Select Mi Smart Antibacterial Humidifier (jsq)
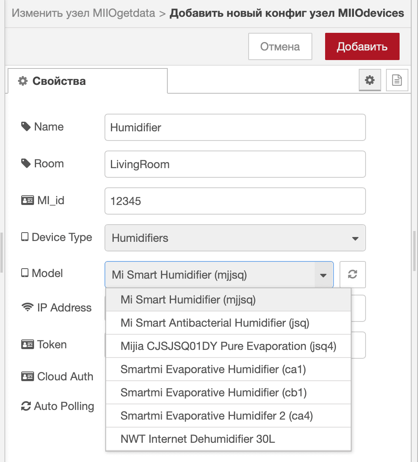 pos(228,323)
